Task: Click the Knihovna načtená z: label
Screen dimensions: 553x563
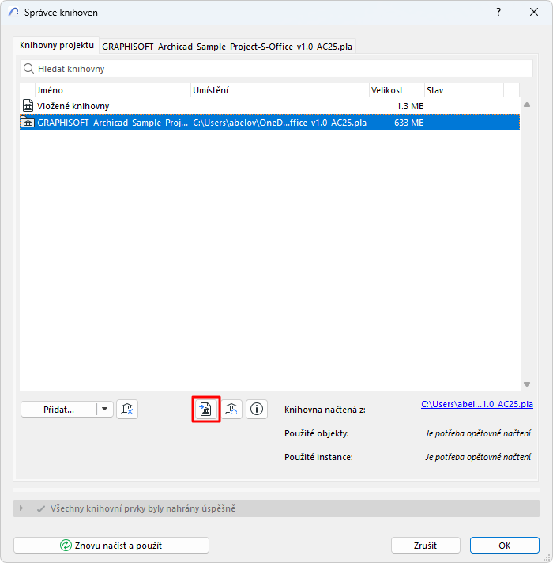Action: click(325, 410)
